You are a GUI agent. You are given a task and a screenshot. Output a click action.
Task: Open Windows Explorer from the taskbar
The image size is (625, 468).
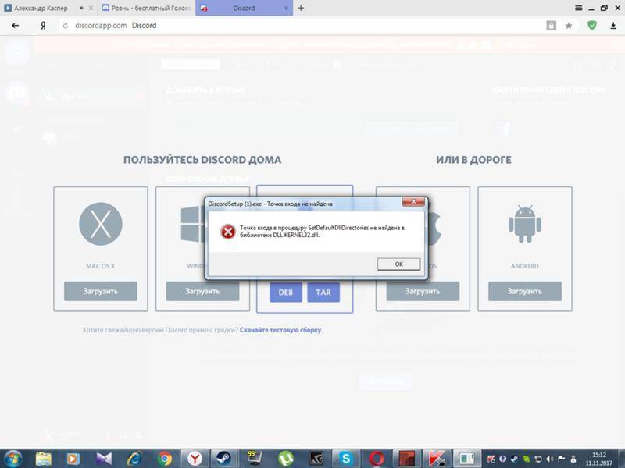tap(43, 459)
